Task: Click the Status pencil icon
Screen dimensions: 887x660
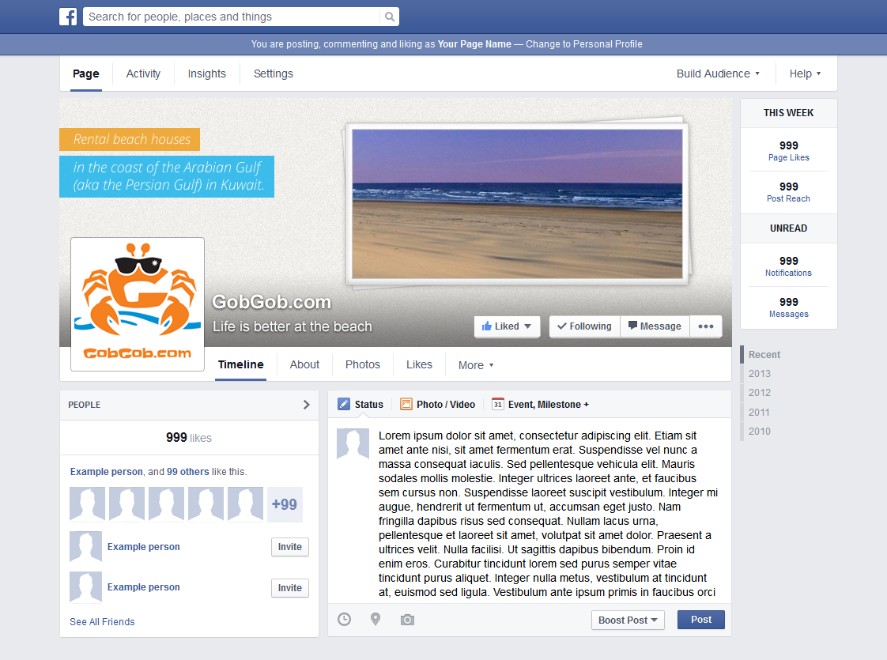Action: [x=343, y=404]
